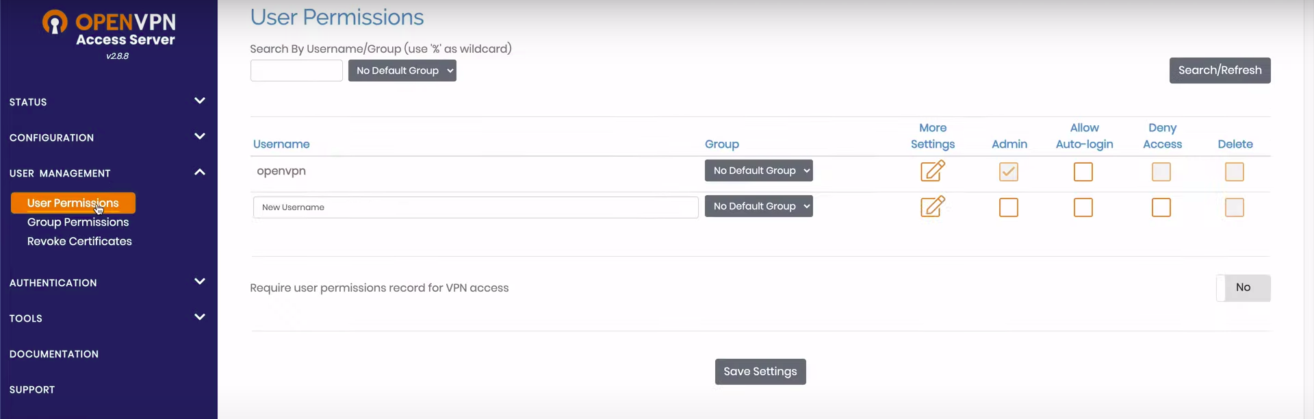The height and width of the screenshot is (419, 1314).
Task: Open Group dropdown for openvpn user
Action: click(x=758, y=170)
